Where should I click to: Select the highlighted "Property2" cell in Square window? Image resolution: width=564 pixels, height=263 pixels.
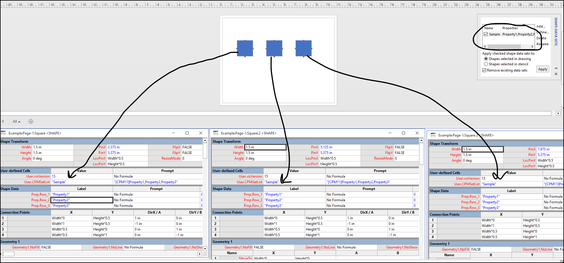tap(82, 200)
